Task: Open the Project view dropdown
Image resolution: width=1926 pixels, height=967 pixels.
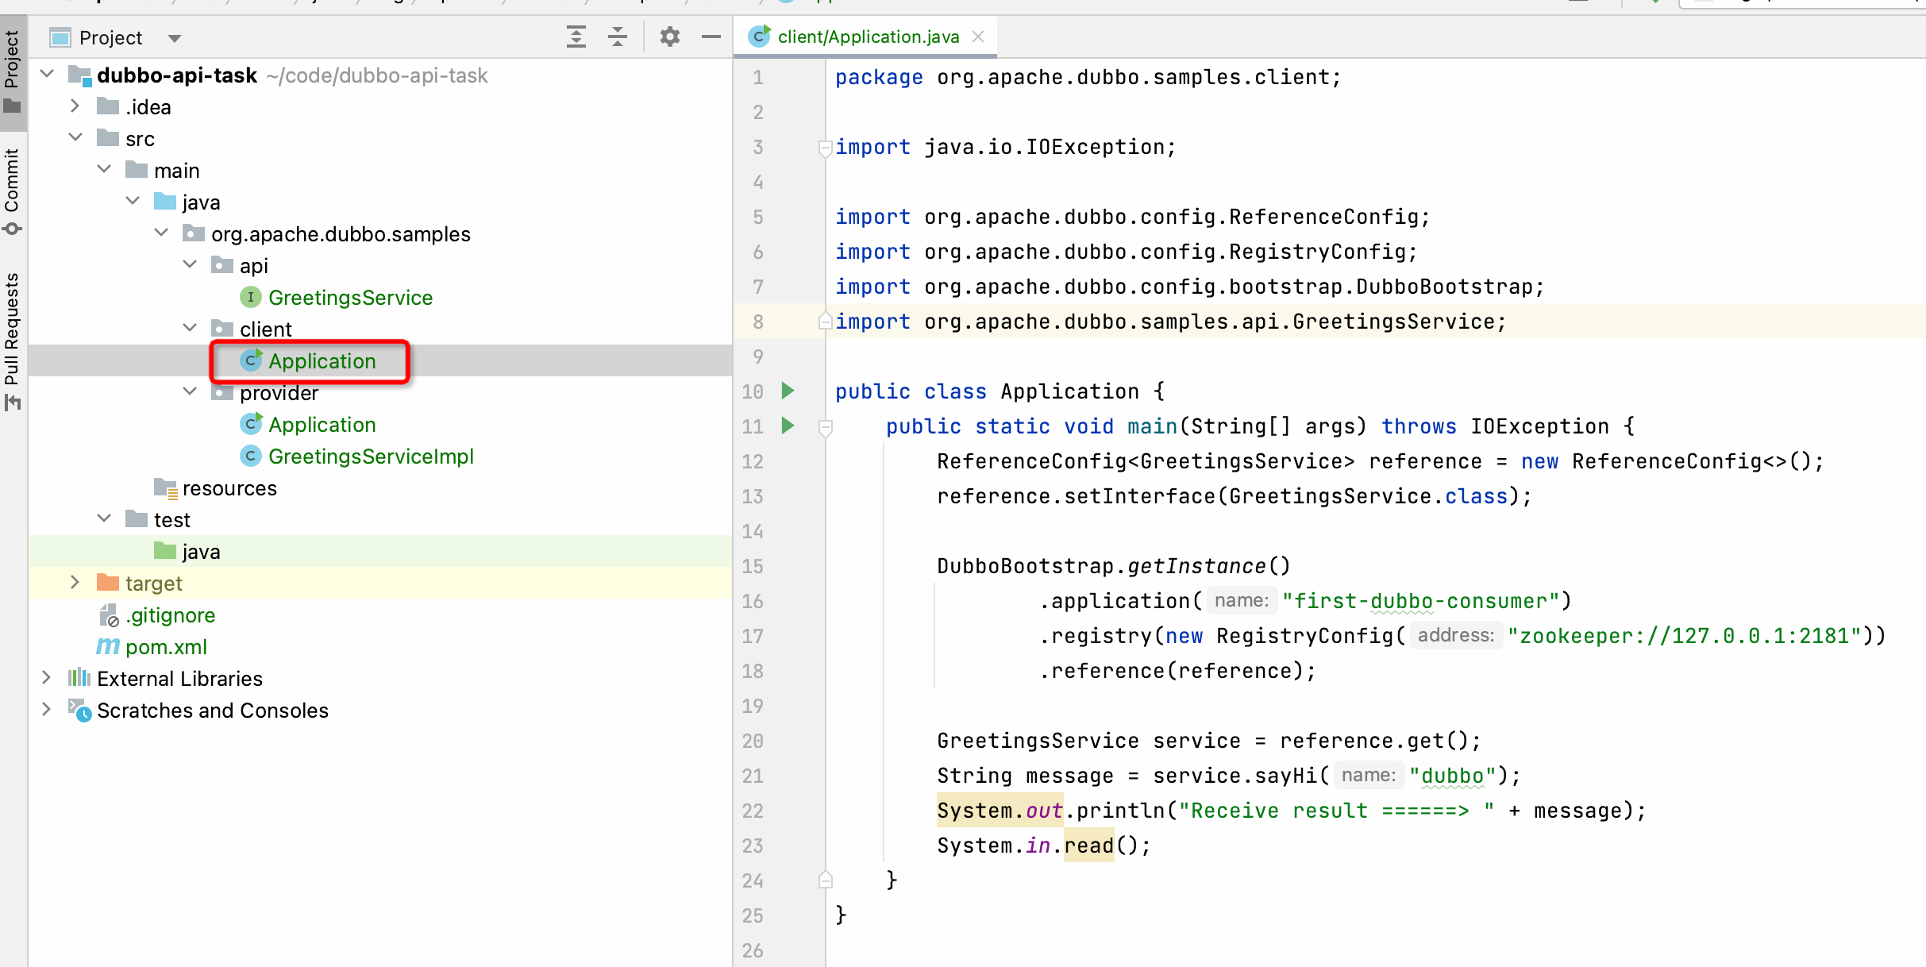Action: pos(175,38)
